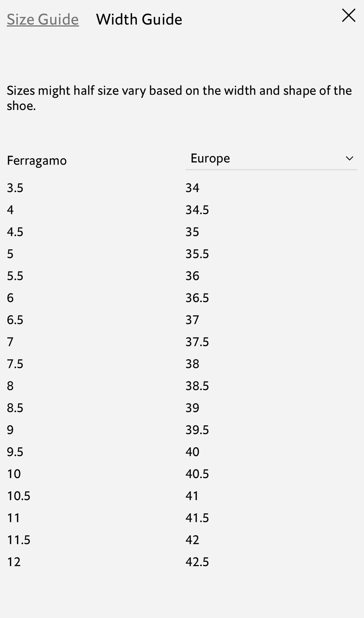Viewport: 364px width, 618px height.
Task: Click the chevron arrow beside Europe
Action: (350, 158)
